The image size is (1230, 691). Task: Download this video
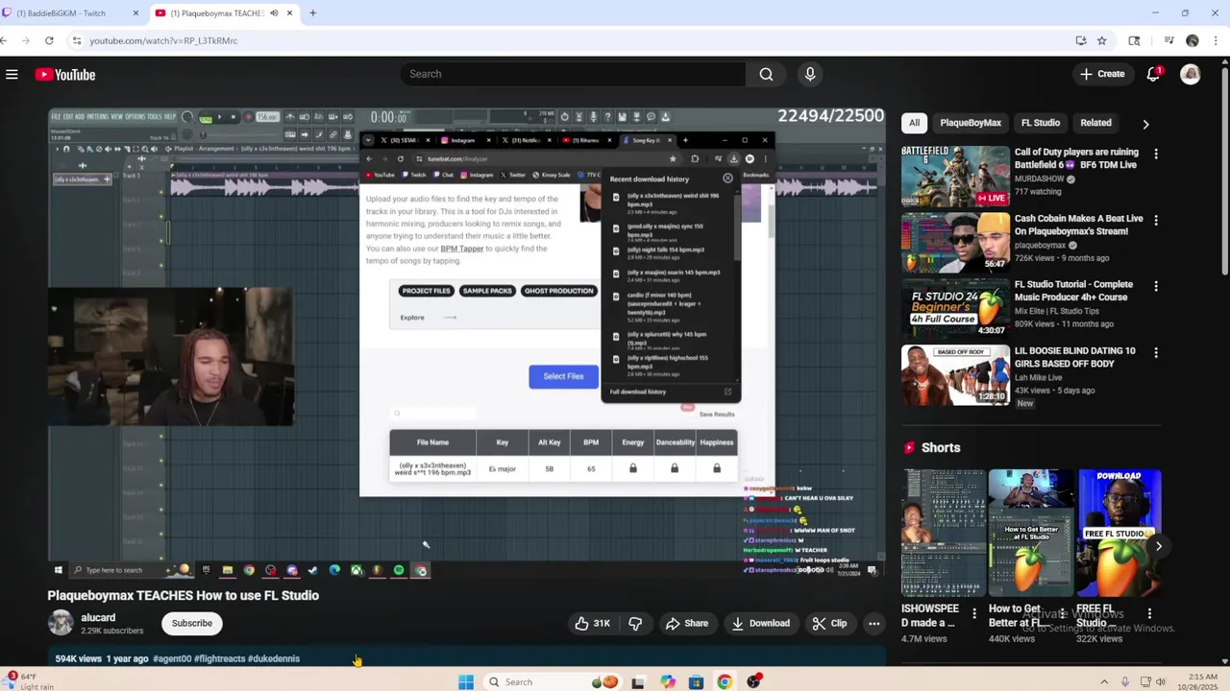point(760,623)
